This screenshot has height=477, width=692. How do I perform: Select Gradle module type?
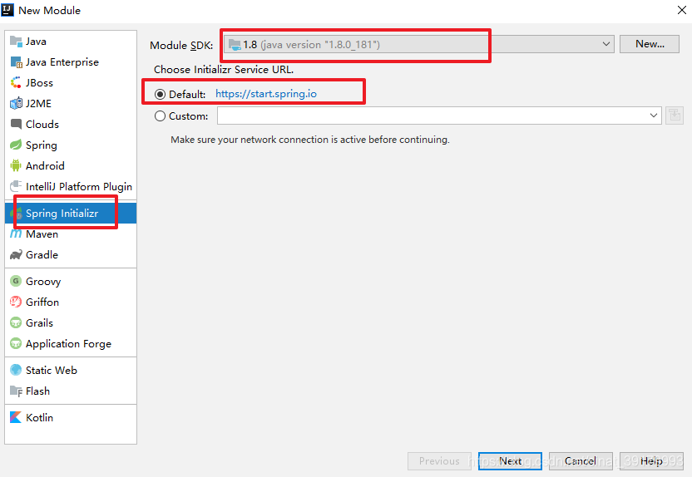pos(71,255)
